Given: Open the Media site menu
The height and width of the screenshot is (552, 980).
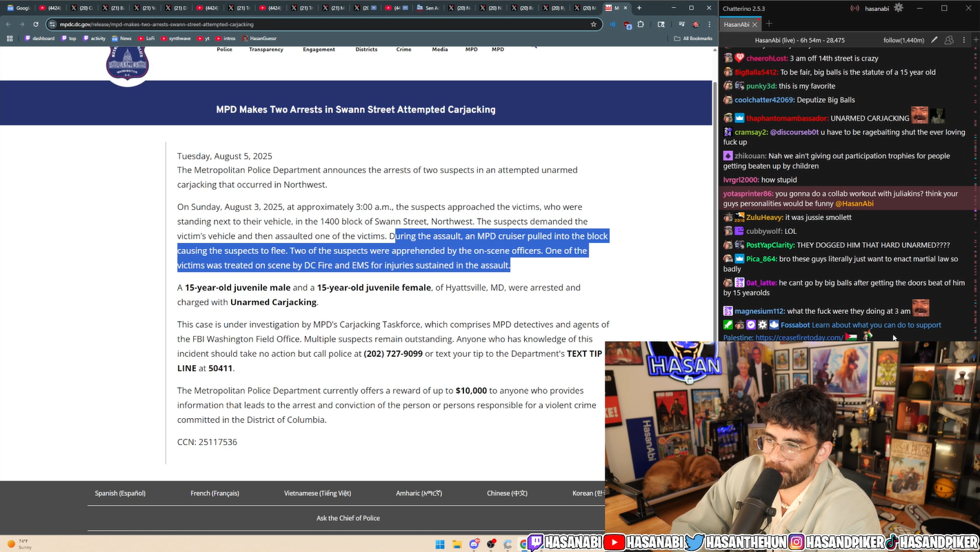Looking at the screenshot, I should click(x=440, y=50).
